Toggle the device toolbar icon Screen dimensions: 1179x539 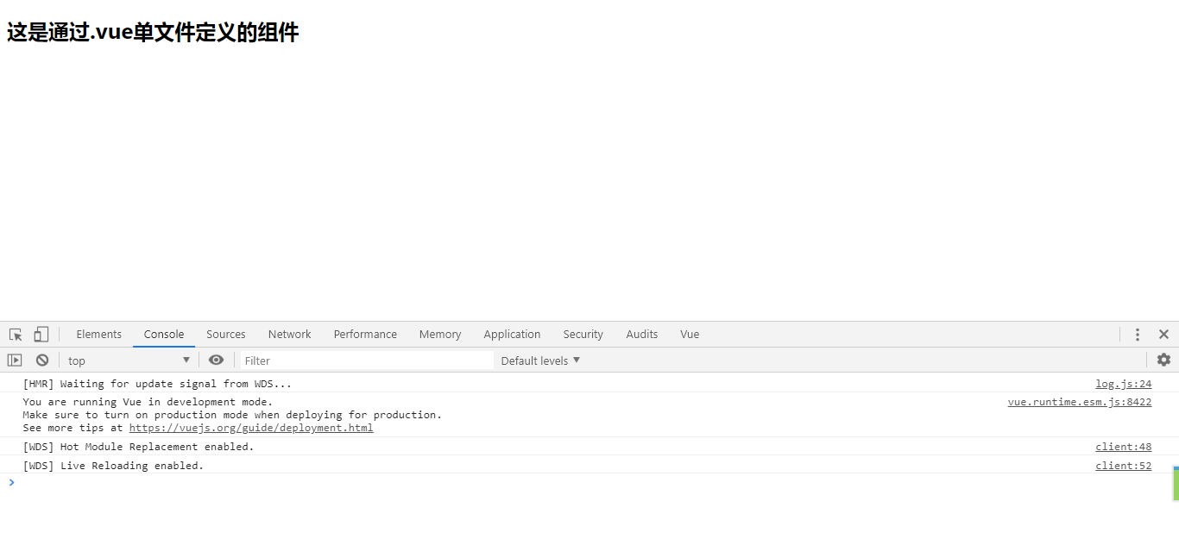tap(41, 335)
